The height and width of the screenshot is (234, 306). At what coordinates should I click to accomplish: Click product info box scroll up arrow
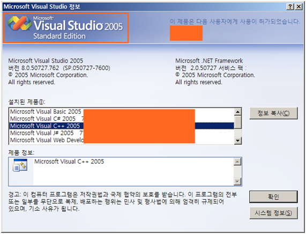237,162
